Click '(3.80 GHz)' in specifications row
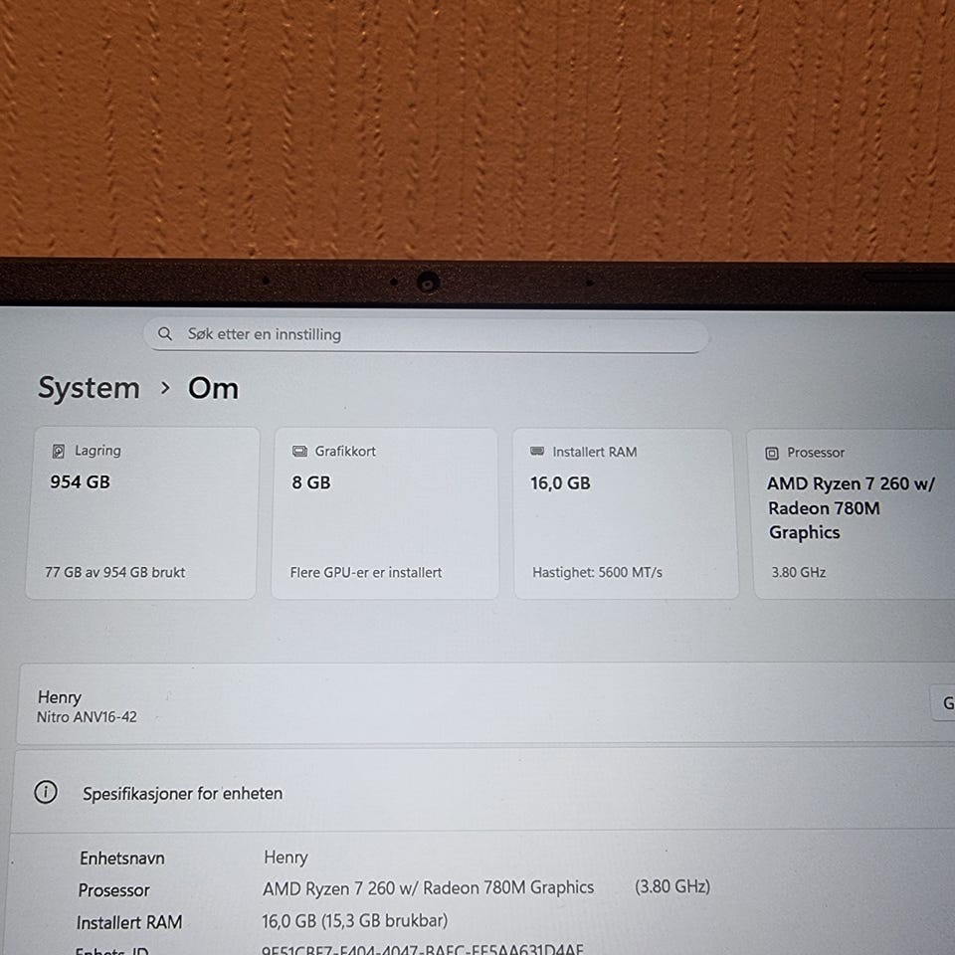Image resolution: width=955 pixels, height=955 pixels. click(672, 886)
